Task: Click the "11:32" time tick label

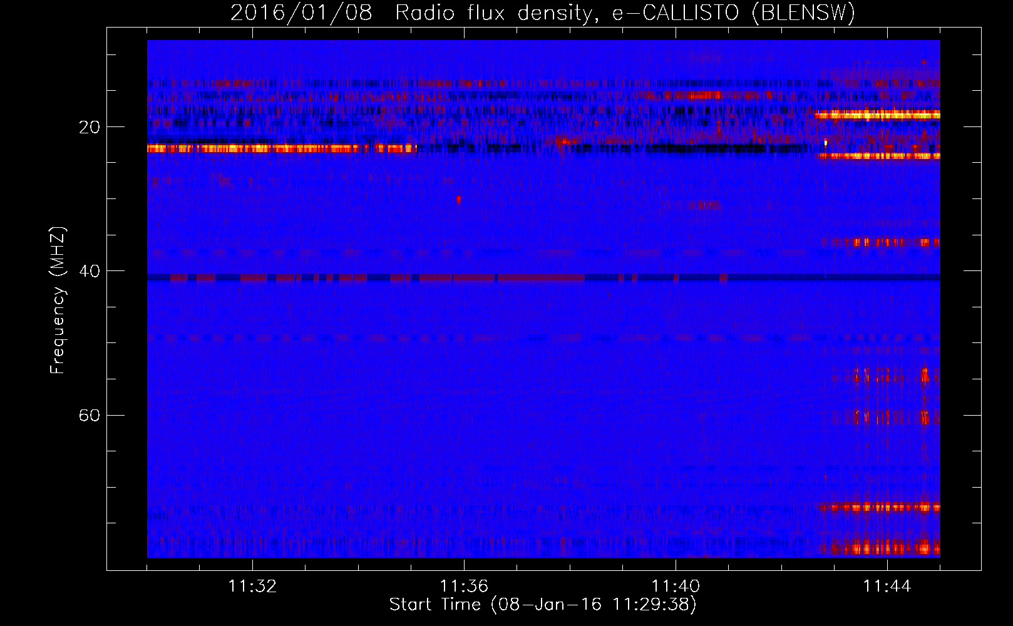Action: coord(252,586)
